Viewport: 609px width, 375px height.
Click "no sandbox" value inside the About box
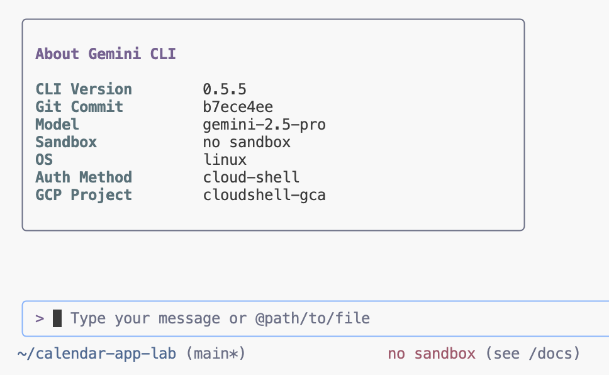point(247,142)
